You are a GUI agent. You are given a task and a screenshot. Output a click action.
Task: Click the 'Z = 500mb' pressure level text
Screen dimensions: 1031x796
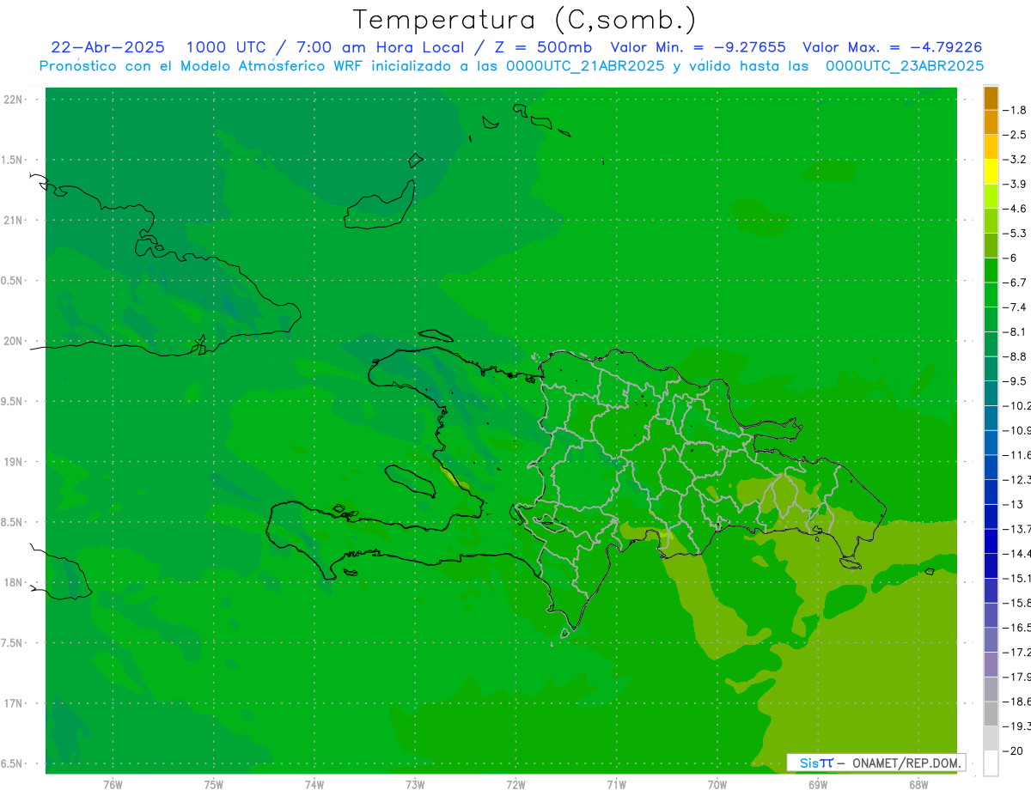542,47
